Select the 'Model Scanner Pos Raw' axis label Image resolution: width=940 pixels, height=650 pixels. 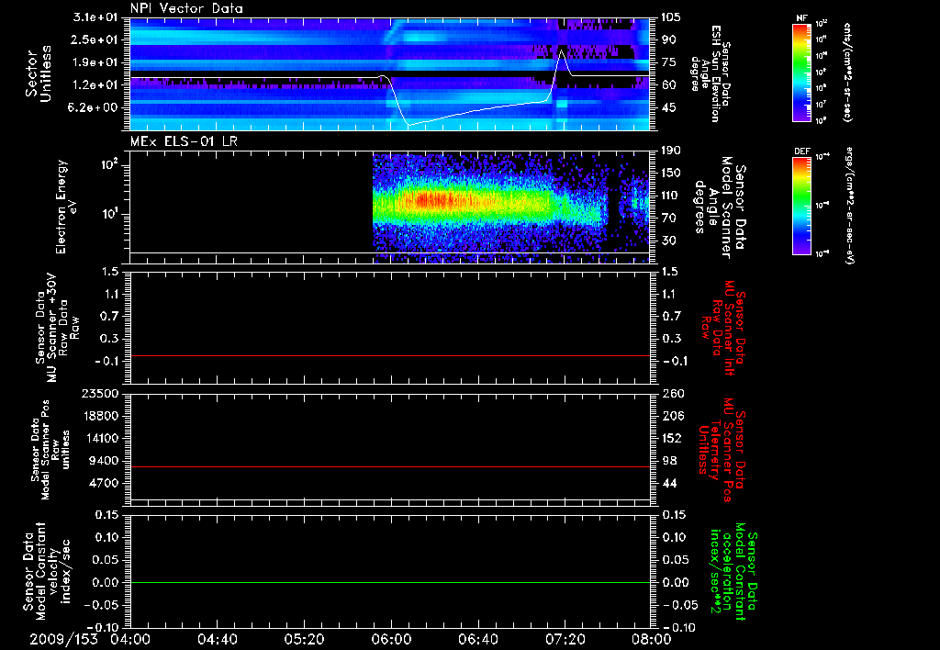[x=50, y=450]
